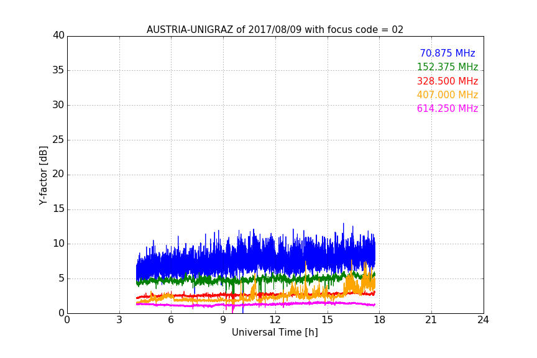The image size is (537, 358).
Task: Select the 152.375 MHz legend label
Action: (447, 67)
